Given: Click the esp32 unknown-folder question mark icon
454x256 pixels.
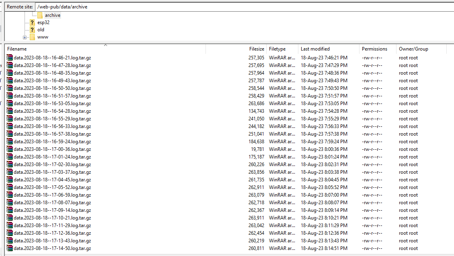Looking at the screenshot, I should click(x=33, y=22).
